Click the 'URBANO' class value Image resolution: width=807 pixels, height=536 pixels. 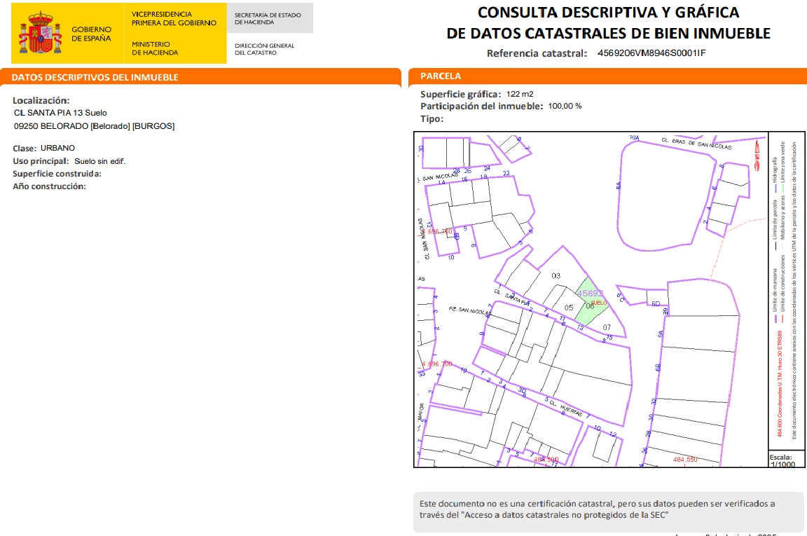pyautogui.click(x=57, y=148)
